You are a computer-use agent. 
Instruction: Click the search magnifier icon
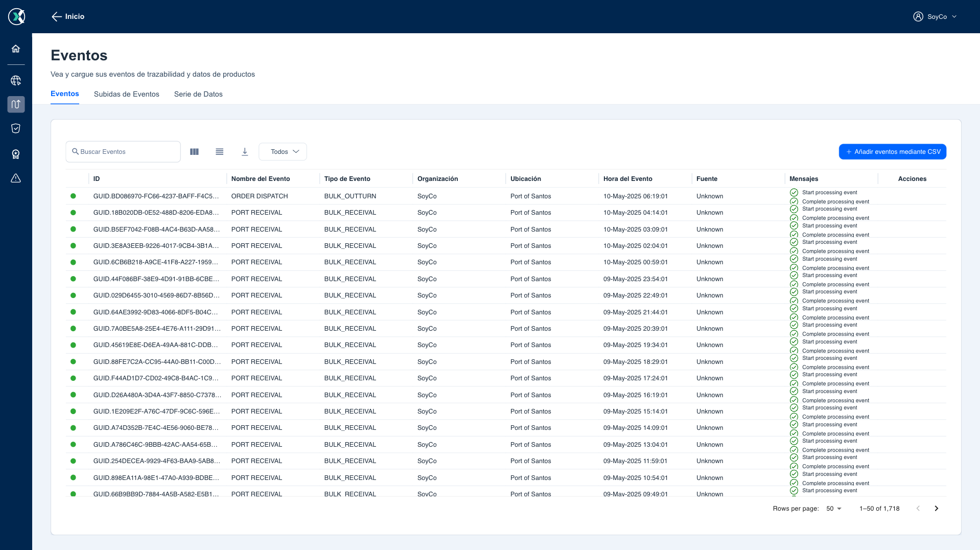(75, 151)
